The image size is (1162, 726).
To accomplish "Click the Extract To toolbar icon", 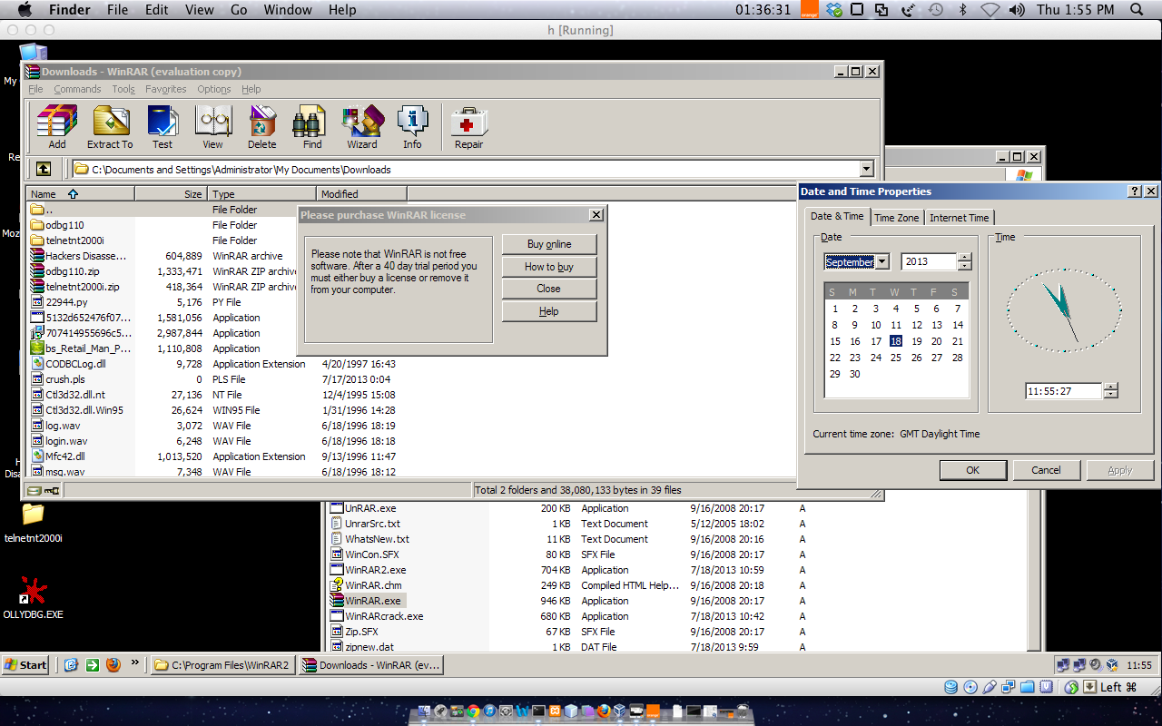I will click(x=110, y=127).
